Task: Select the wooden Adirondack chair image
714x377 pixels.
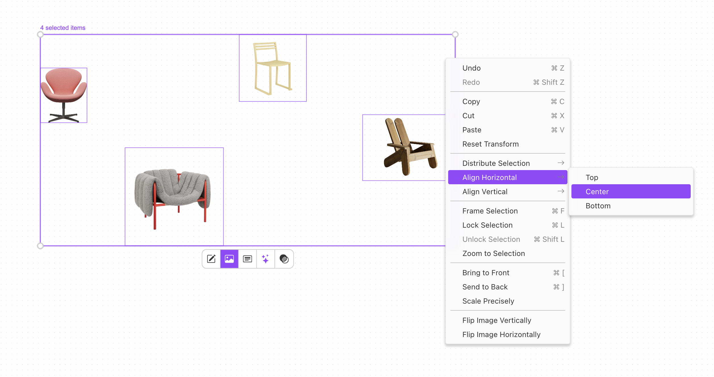Action: click(404, 147)
